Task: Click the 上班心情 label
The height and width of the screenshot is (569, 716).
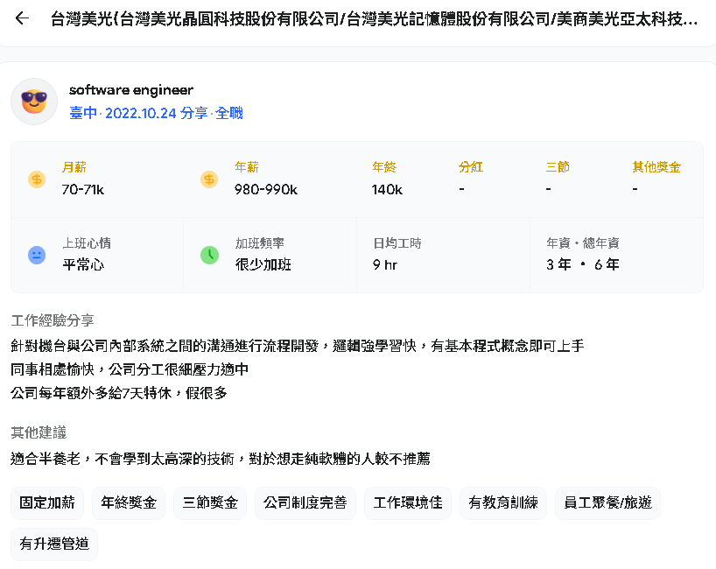Action: tap(87, 243)
